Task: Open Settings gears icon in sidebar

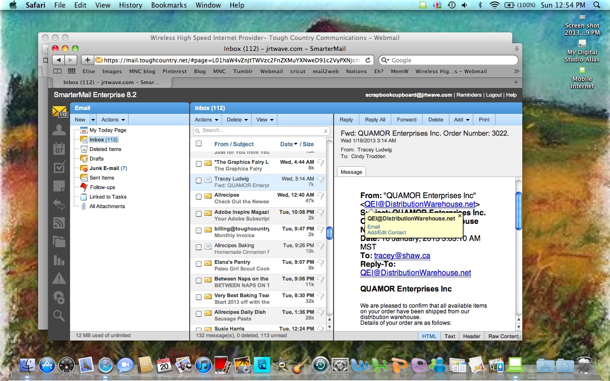Action: pyautogui.click(x=59, y=297)
